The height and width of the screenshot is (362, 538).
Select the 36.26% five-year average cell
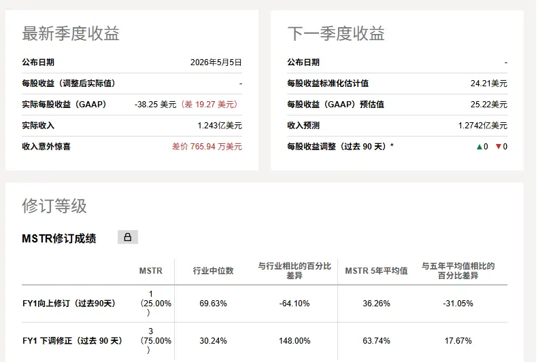(376, 304)
